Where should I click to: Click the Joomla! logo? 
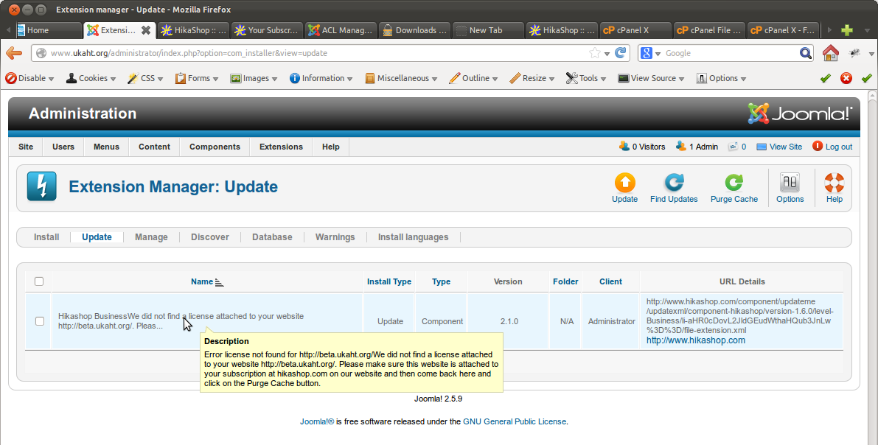click(x=800, y=113)
